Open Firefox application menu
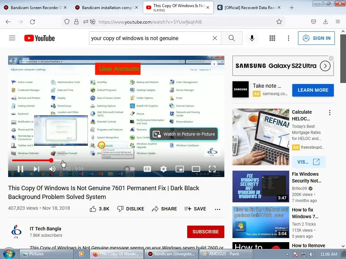This screenshot has height=259, width=346. point(338,22)
